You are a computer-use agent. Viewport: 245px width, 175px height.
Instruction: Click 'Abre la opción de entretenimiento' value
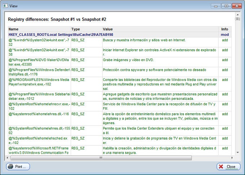pyautogui.click(x=160, y=118)
